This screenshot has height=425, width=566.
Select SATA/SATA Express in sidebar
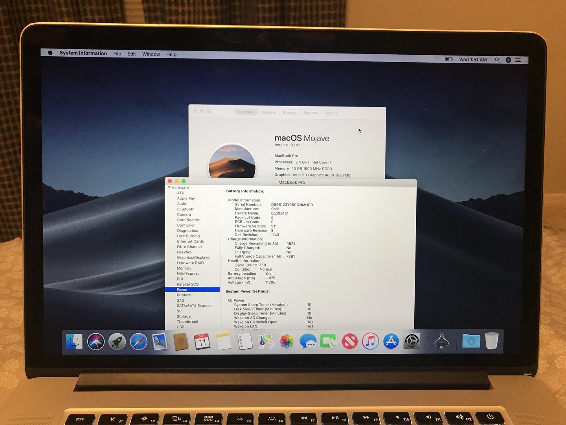(x=194, y=305)
